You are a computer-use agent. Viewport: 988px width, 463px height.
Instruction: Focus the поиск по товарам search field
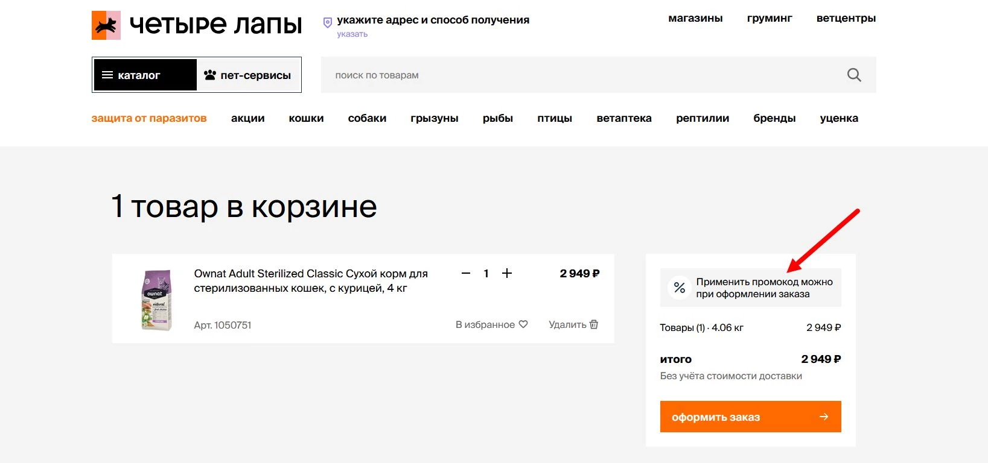click(x=579, y=75)
